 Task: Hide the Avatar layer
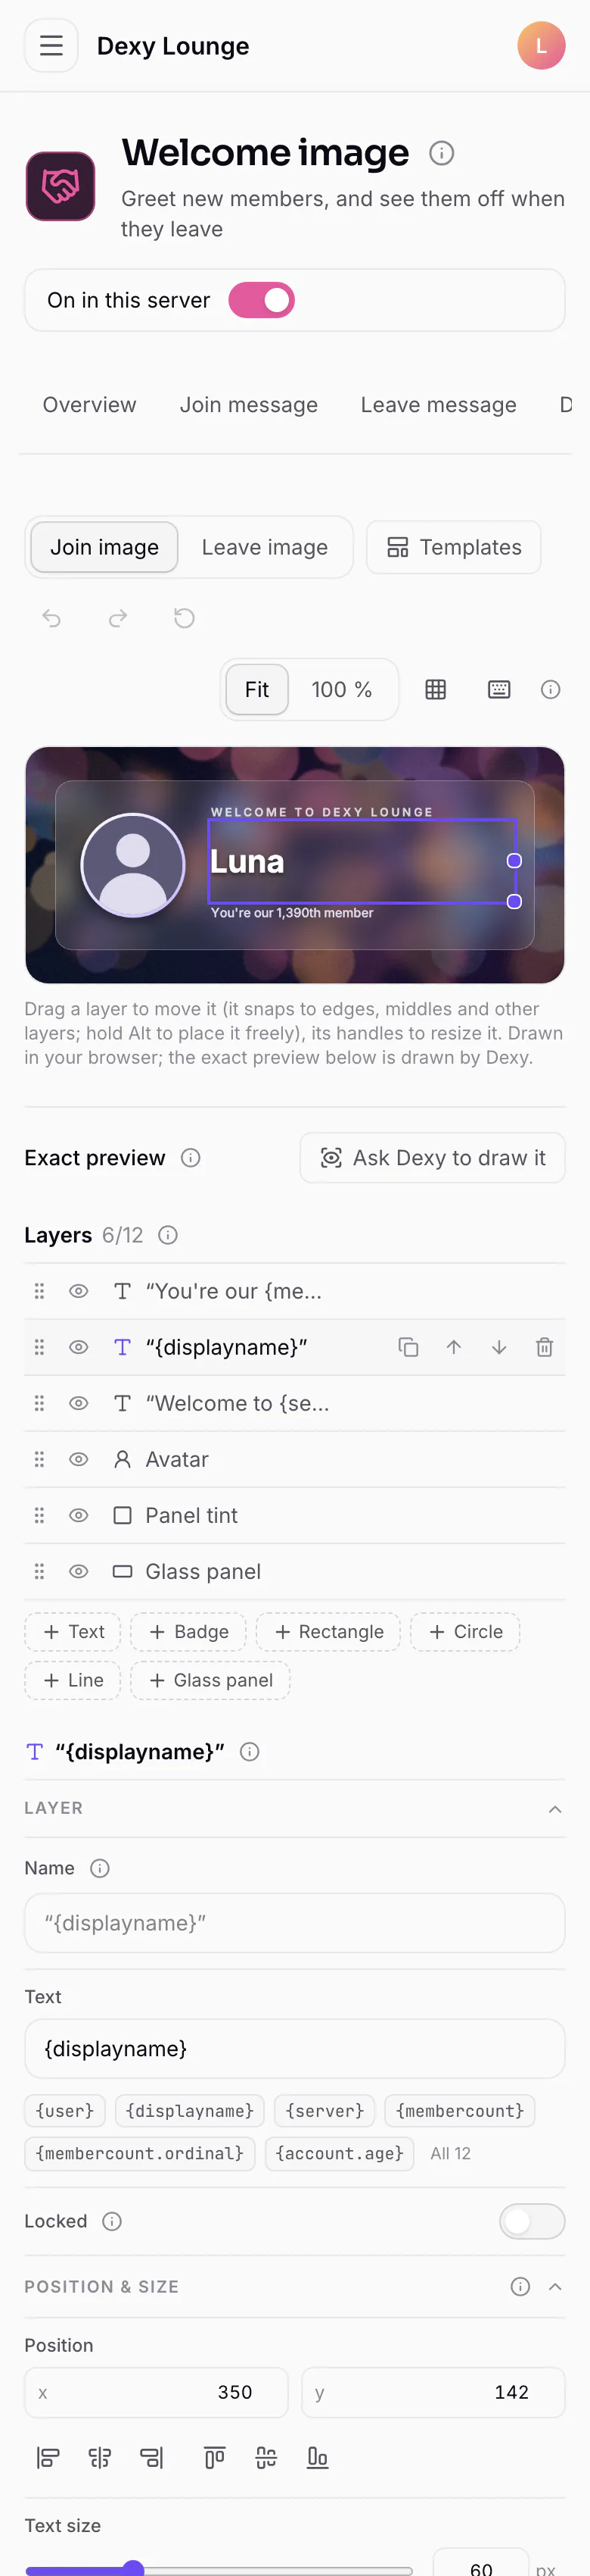pyautogui.click(x=79, y=1460)
